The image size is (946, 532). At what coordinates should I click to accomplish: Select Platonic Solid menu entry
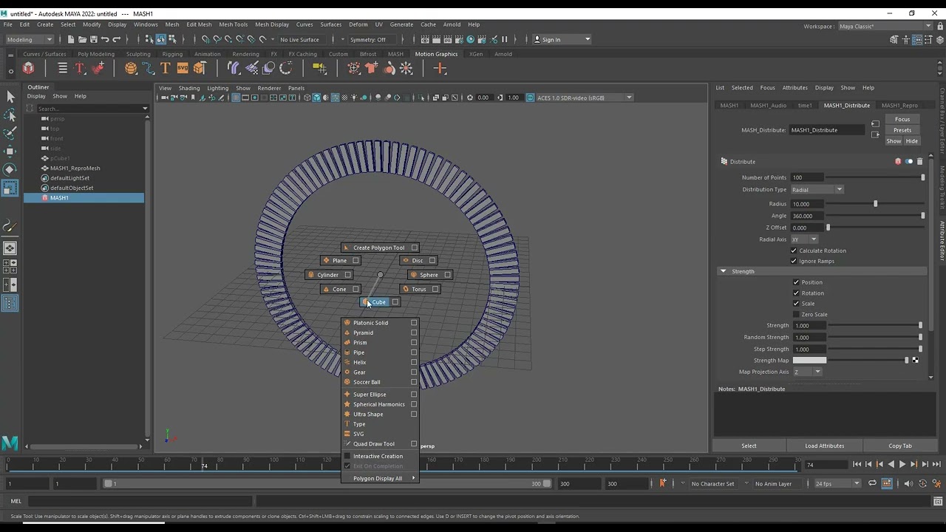pyautogui.click(x=370, y=323)
